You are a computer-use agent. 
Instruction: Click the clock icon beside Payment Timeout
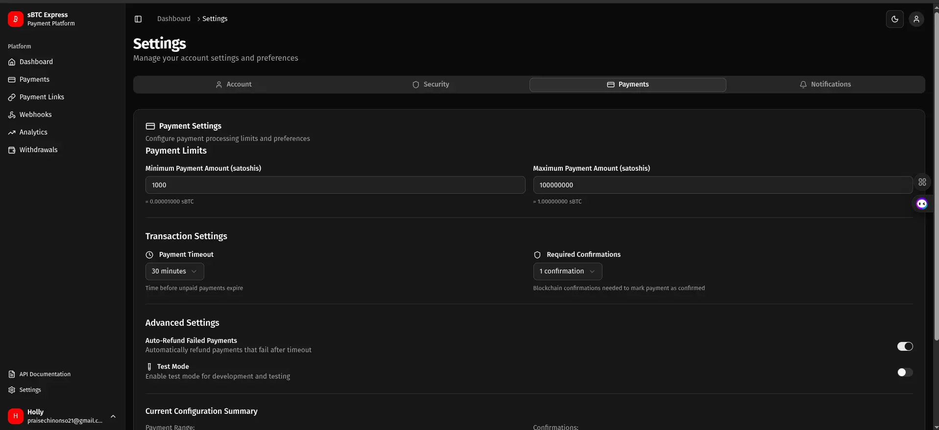(149, 255)
